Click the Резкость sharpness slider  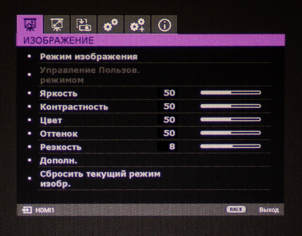click(x=230, y=146)
